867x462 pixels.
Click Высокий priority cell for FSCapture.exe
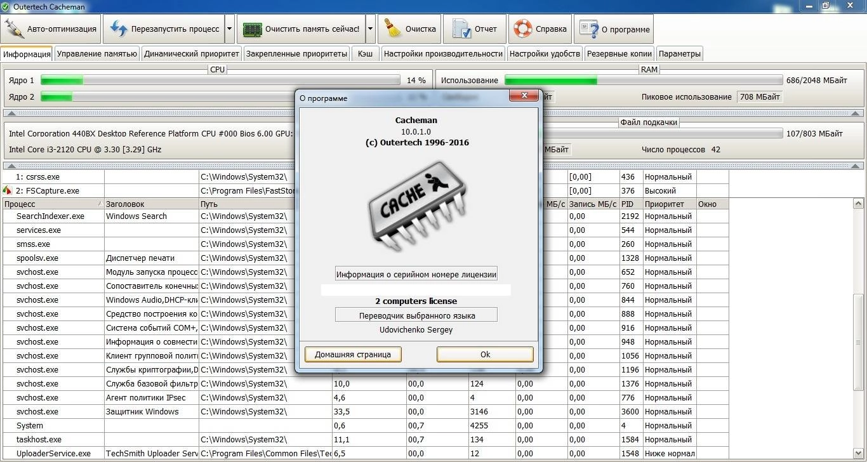tap(670, 190)
